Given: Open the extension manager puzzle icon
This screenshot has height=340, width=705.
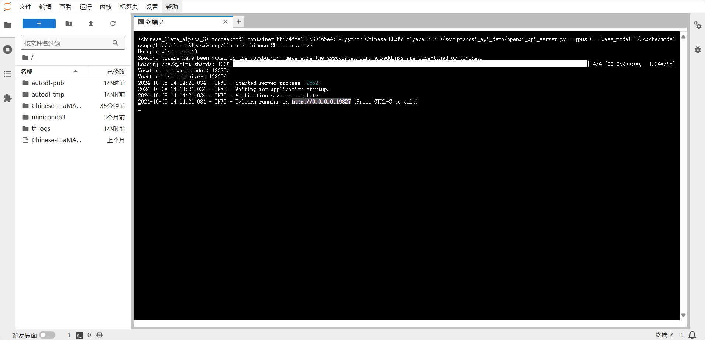Looking at the screenshot, I should (x=7, y=98).
